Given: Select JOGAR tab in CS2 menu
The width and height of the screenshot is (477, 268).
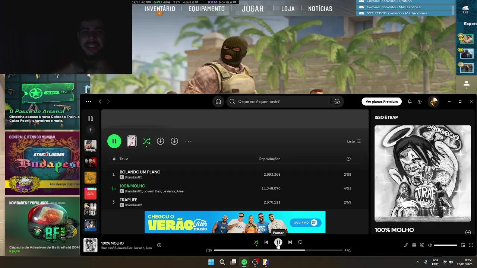Looking at the screenshot, I should pos(252,9).
